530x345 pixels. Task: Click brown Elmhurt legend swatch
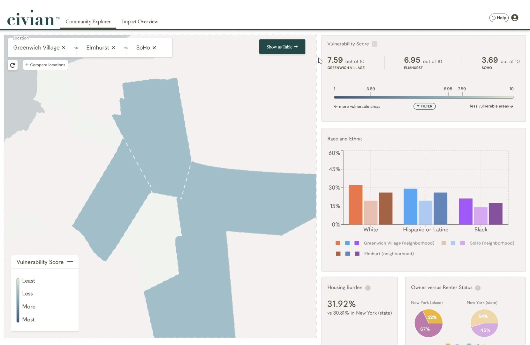pos(338,254)
